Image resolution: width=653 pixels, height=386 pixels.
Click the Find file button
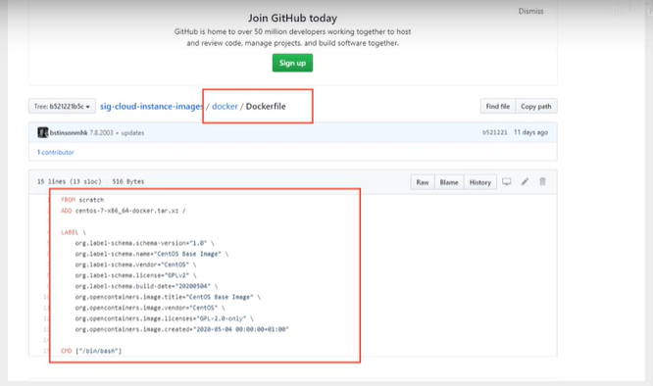pos(498,107)
